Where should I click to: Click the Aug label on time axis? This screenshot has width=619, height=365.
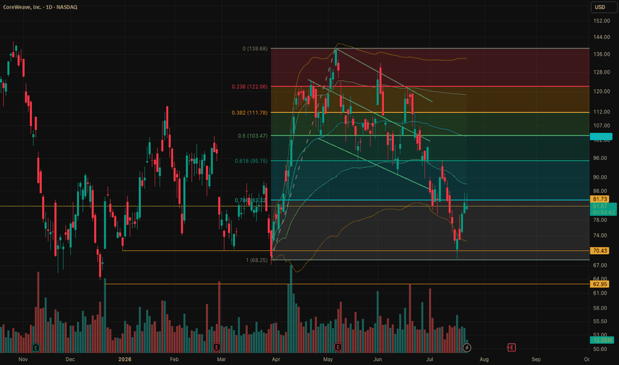tap(484, 359)
